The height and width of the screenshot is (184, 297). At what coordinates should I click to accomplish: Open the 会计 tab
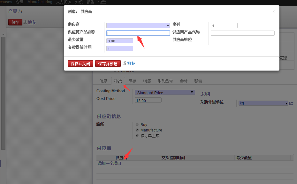[x=184, y=81]
